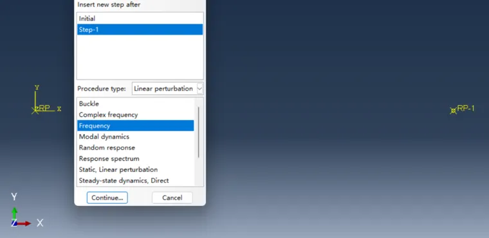Screen dimensions: 489x238
Task: Click the view orientation triad
Action: [x=27, y=210]
